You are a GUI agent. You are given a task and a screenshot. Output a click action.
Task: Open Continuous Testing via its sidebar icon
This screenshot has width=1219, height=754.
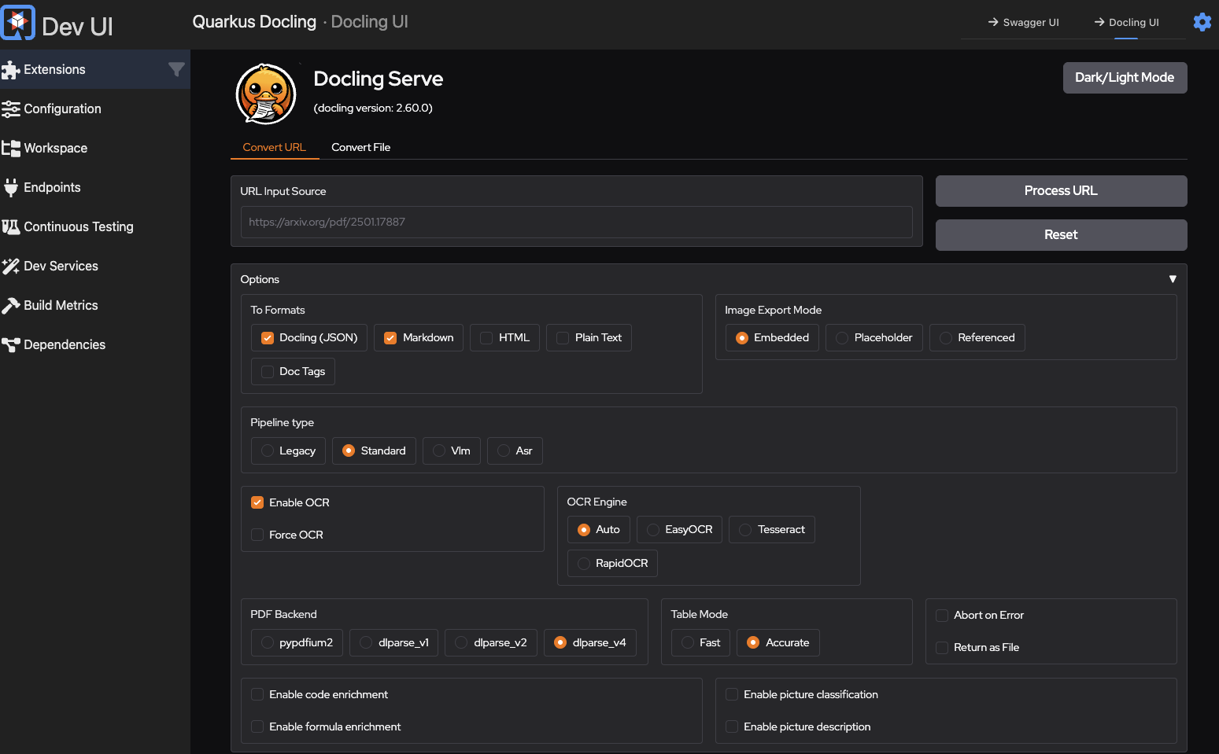(x=11, y=226)
